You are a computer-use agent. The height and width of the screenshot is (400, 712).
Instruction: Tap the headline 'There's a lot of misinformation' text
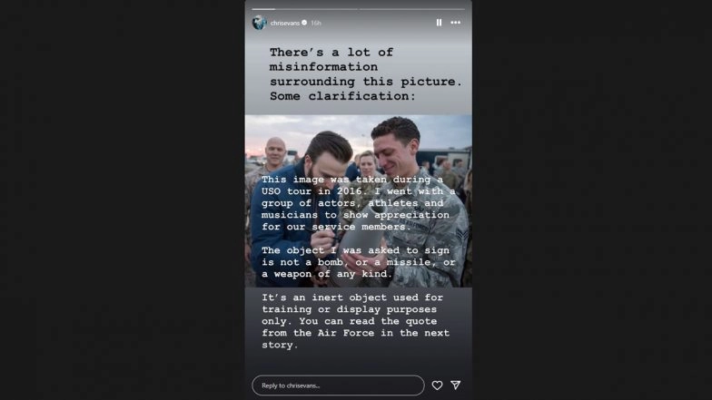point(365,74)
